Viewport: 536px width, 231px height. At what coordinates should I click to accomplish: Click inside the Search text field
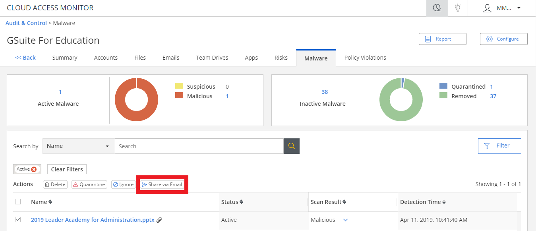tap(199, 146)
